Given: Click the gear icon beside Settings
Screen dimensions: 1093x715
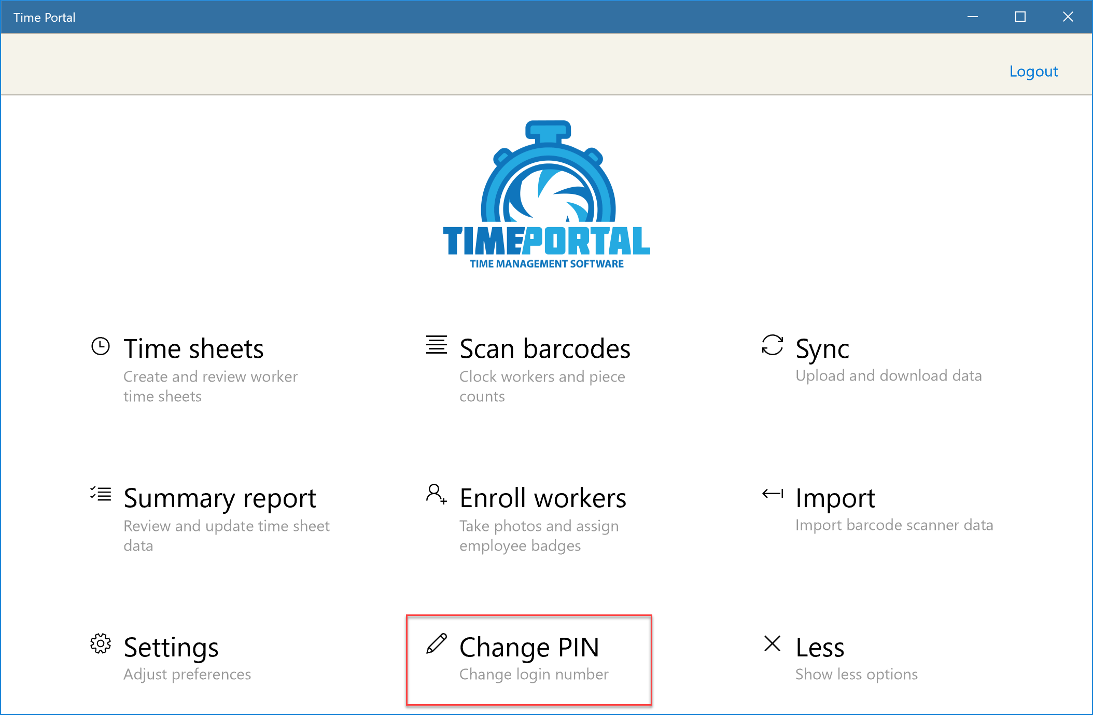Looking at the screenshot, I should pyautogui.click(x=101, y=643).
